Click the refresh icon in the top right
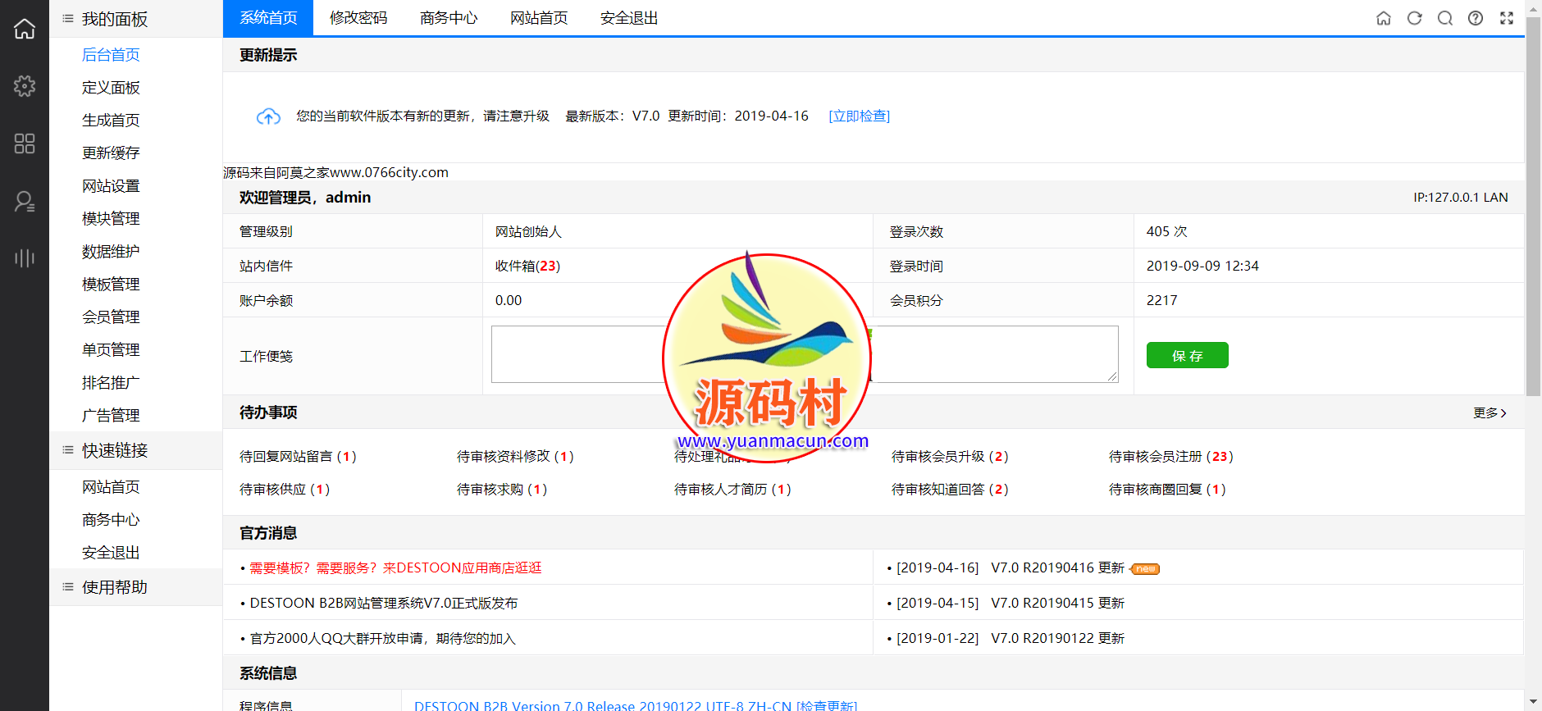The width and height of the screenshot is (1542, 711). click(1414, 18)
